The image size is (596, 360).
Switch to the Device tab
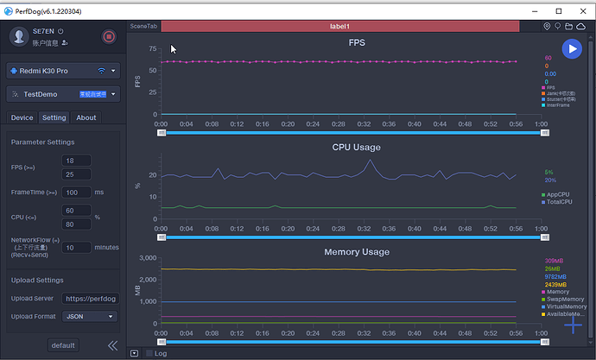22,117
